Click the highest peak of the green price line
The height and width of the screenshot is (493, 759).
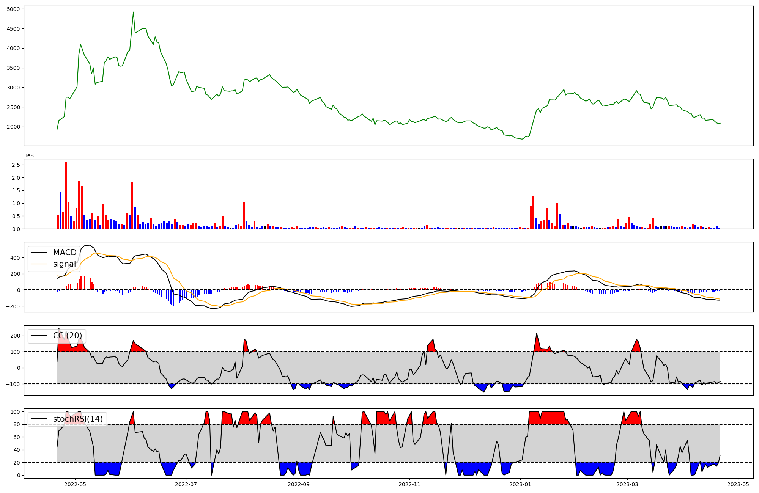click(x=133, y=13)
